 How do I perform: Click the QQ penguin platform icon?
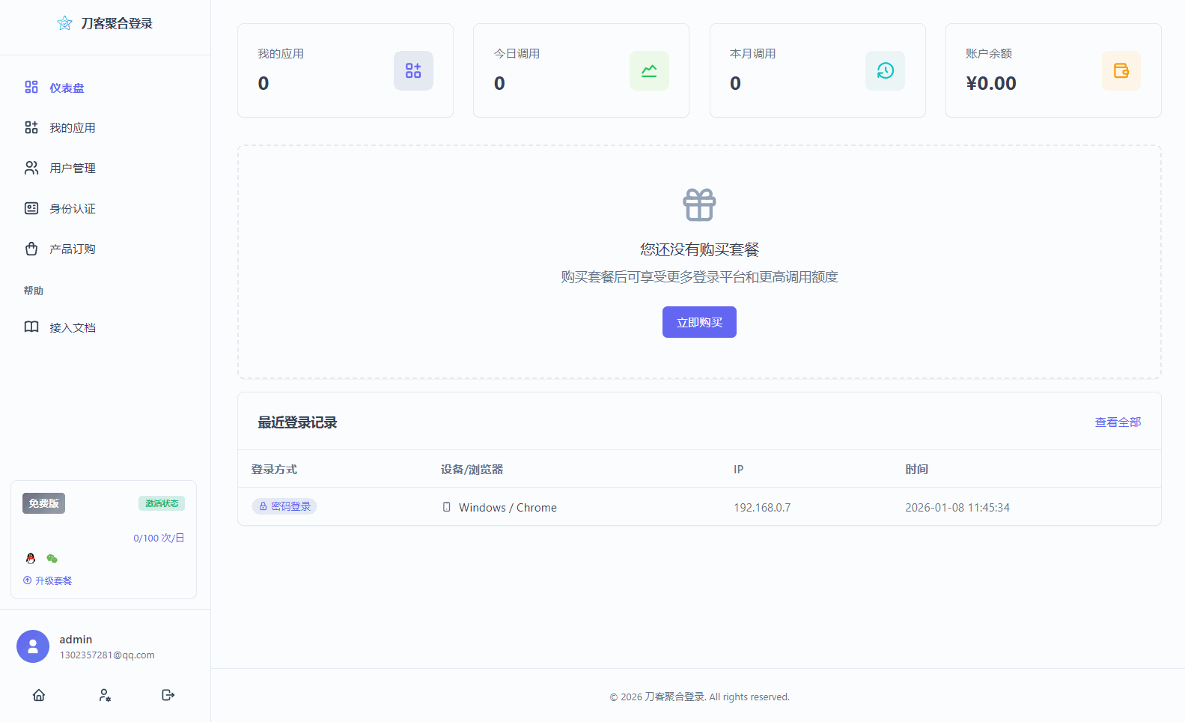31,559
